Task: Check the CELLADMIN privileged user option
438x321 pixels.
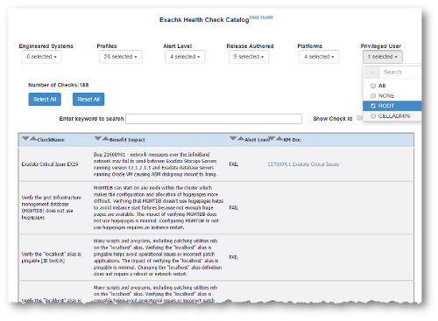Action: [373, 116]
